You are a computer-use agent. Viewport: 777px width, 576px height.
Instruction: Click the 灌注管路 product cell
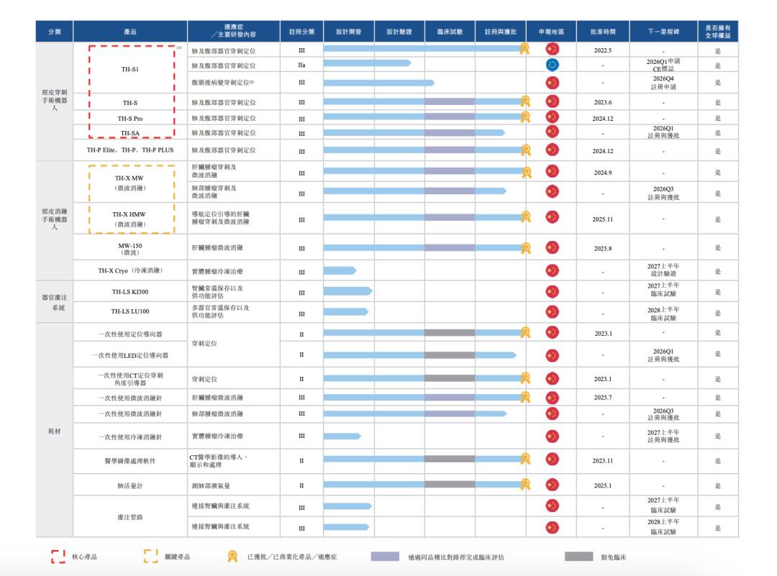[x=130, y=516]
